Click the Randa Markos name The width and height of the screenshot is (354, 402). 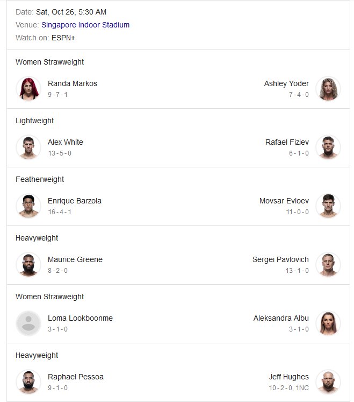pos(73,83)
